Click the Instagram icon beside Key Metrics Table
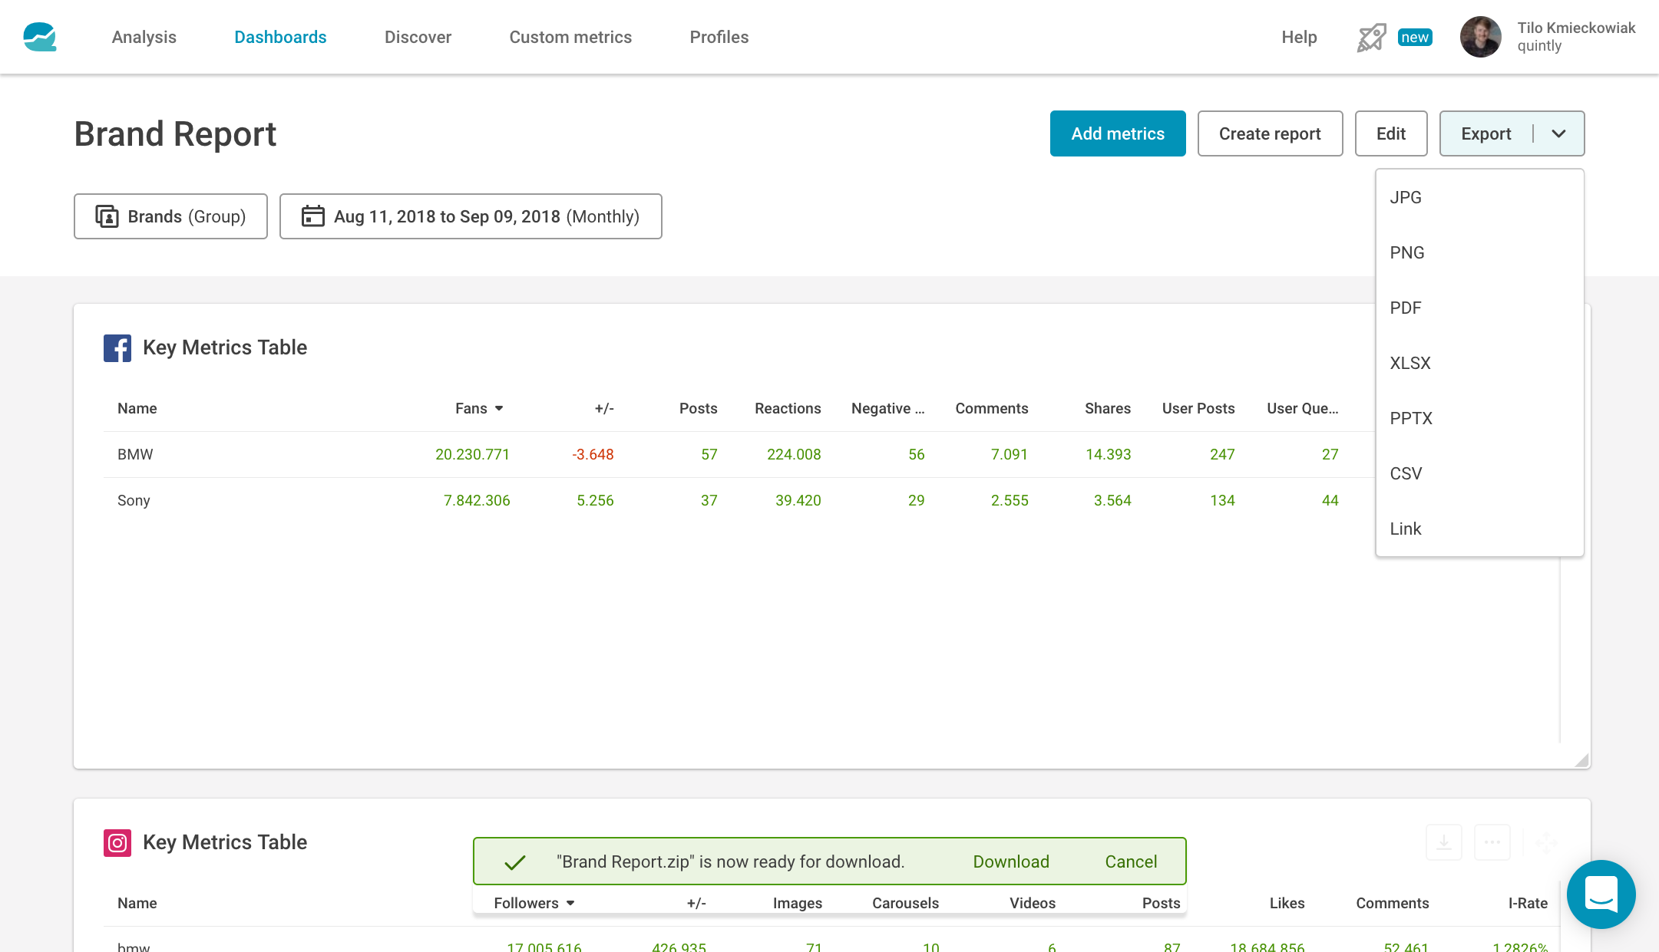Image resolution: width=1659 pixels, height=952 pixels. 117,842
